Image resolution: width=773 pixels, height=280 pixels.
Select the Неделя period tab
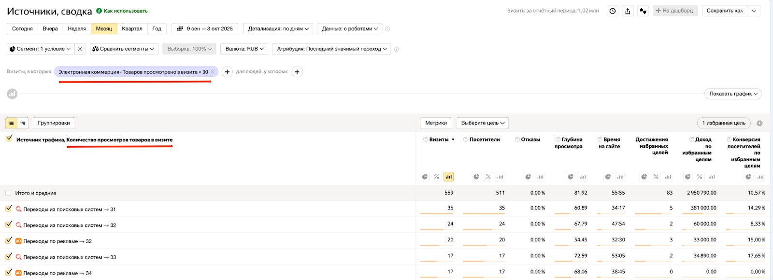click(77, 28)
